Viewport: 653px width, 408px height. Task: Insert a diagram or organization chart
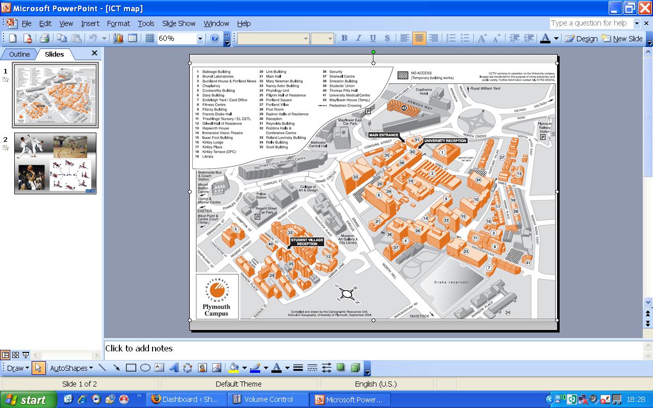tap(188, 368)
